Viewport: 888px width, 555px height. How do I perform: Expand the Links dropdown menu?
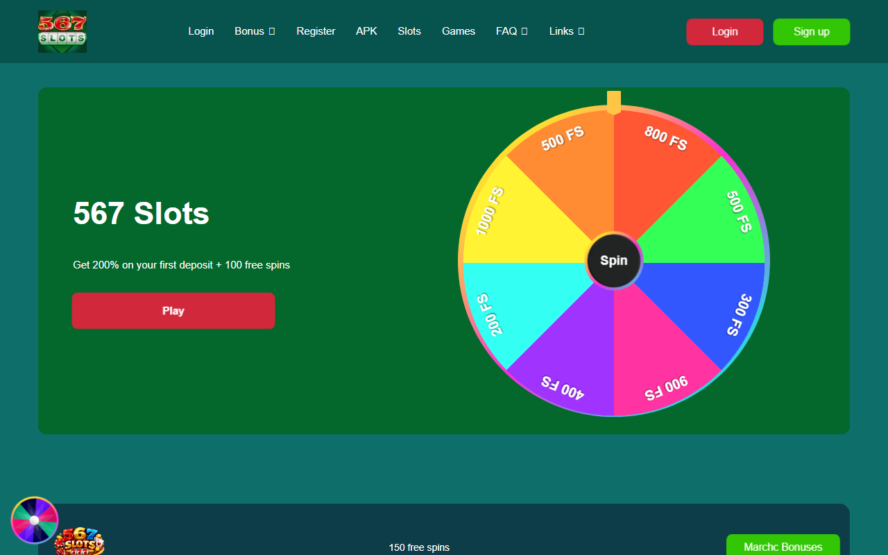point(567,31)
